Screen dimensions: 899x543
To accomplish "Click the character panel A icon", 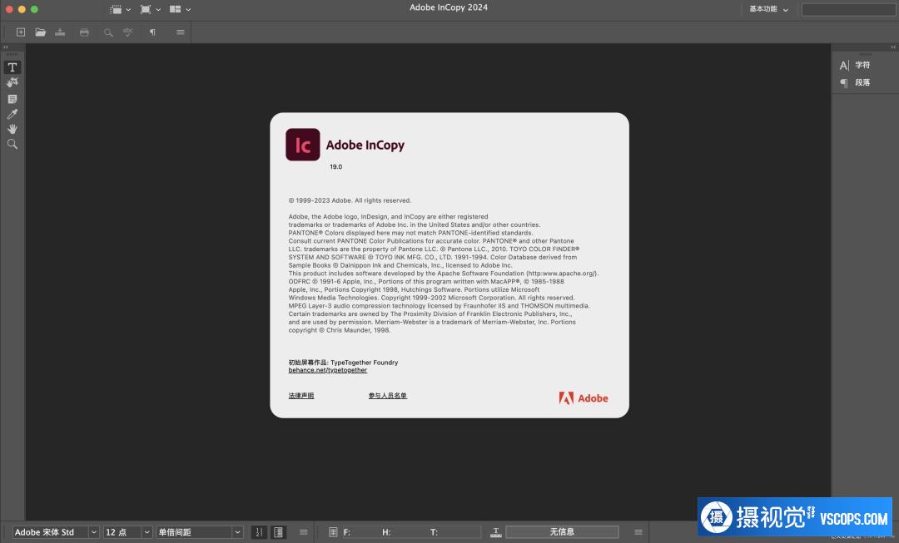I will 844,66.
